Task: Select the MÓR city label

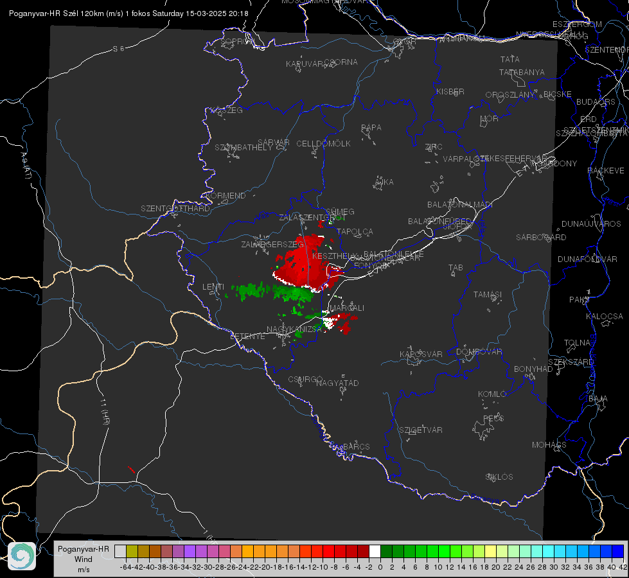Action: click(x=490, y=119)
